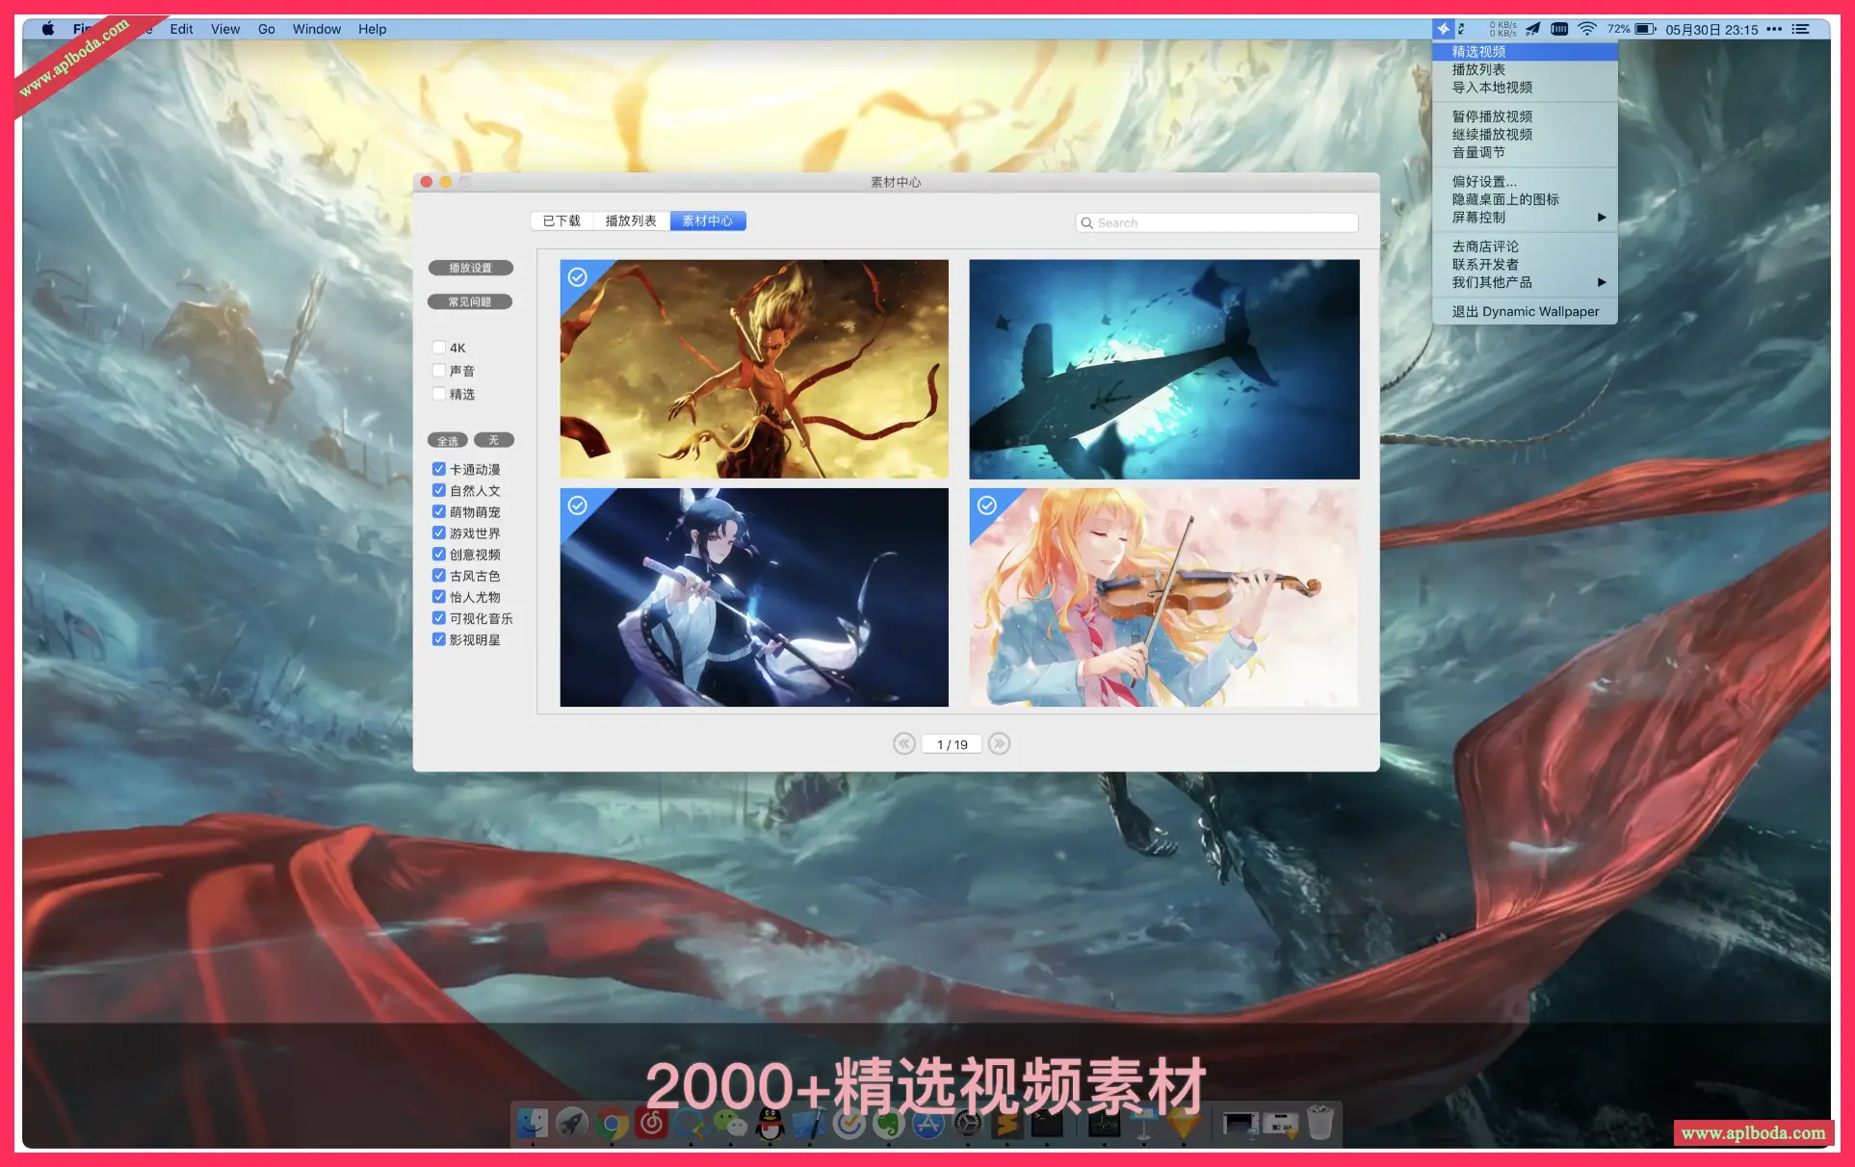
Task: Click the 全选 select-all button
Action: 447,439
